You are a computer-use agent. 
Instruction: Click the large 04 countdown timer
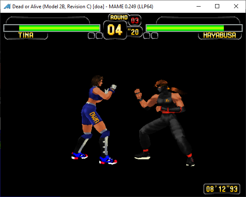coord(115,30)
